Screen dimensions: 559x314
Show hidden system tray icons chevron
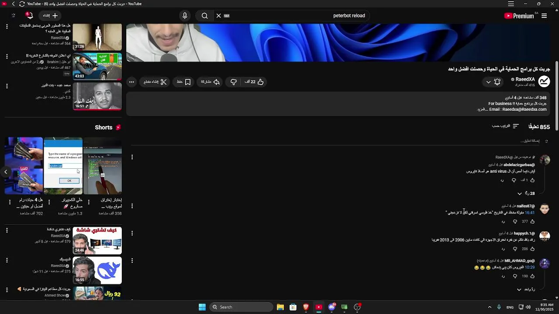tap(490, 307)
